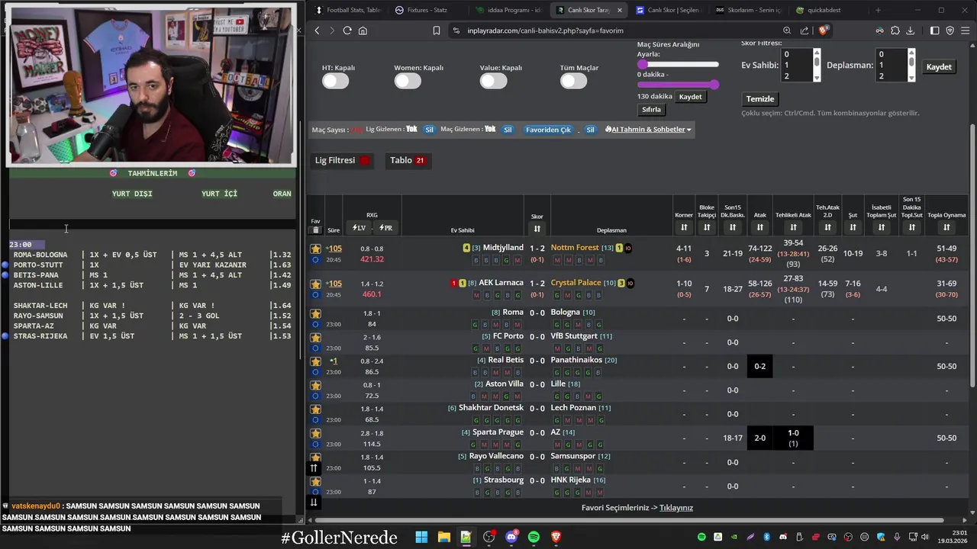This screenshot has height=549, width=977.
Task: Click the browser back arrow
Action: click(x=318, y=30)
